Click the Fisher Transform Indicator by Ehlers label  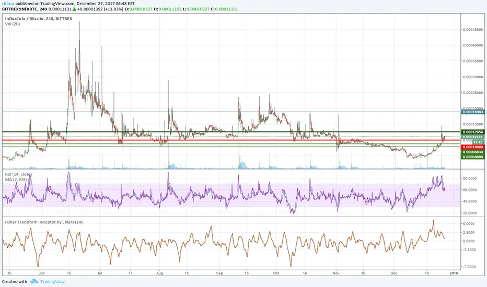[x=44, y=222]
